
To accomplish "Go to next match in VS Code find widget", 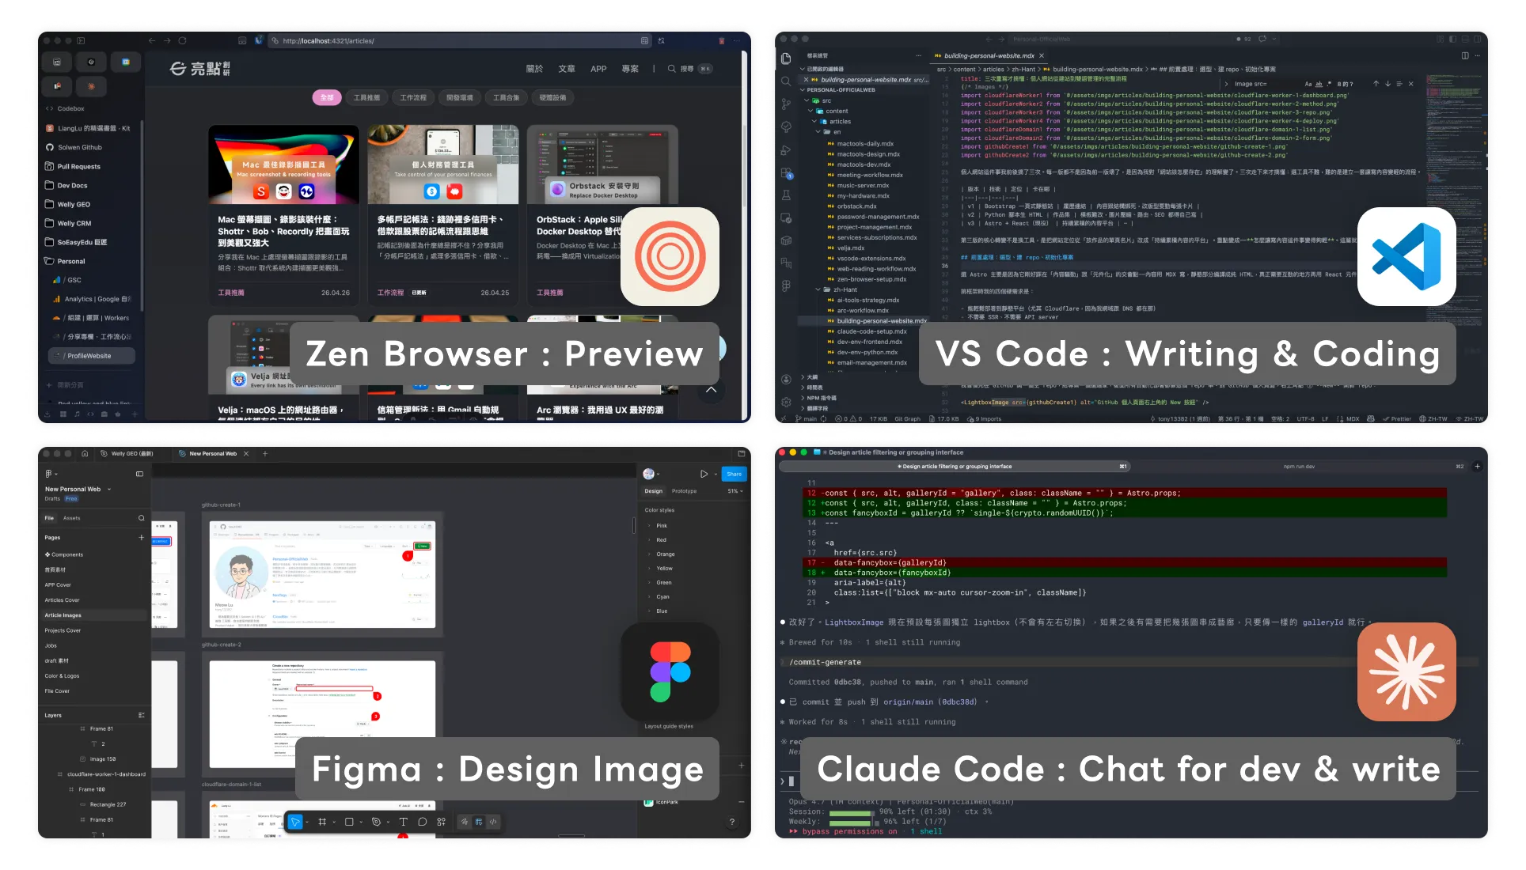I will [x=1387, y=84].
